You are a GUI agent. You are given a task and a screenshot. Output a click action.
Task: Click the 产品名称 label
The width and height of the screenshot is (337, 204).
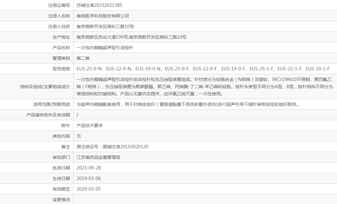[x=61, y=48]
